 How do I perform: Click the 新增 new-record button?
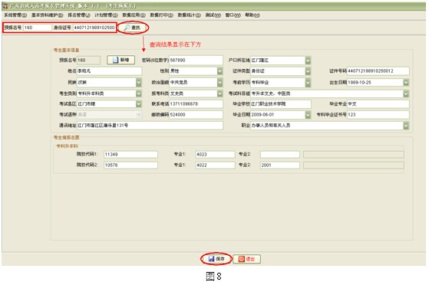[x=121, y=60]
